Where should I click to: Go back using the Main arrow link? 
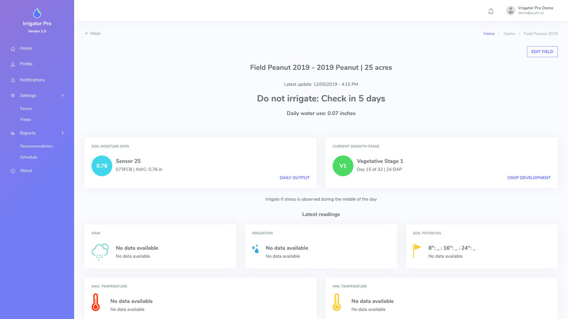pyautogui.click(x=93, y=34)
